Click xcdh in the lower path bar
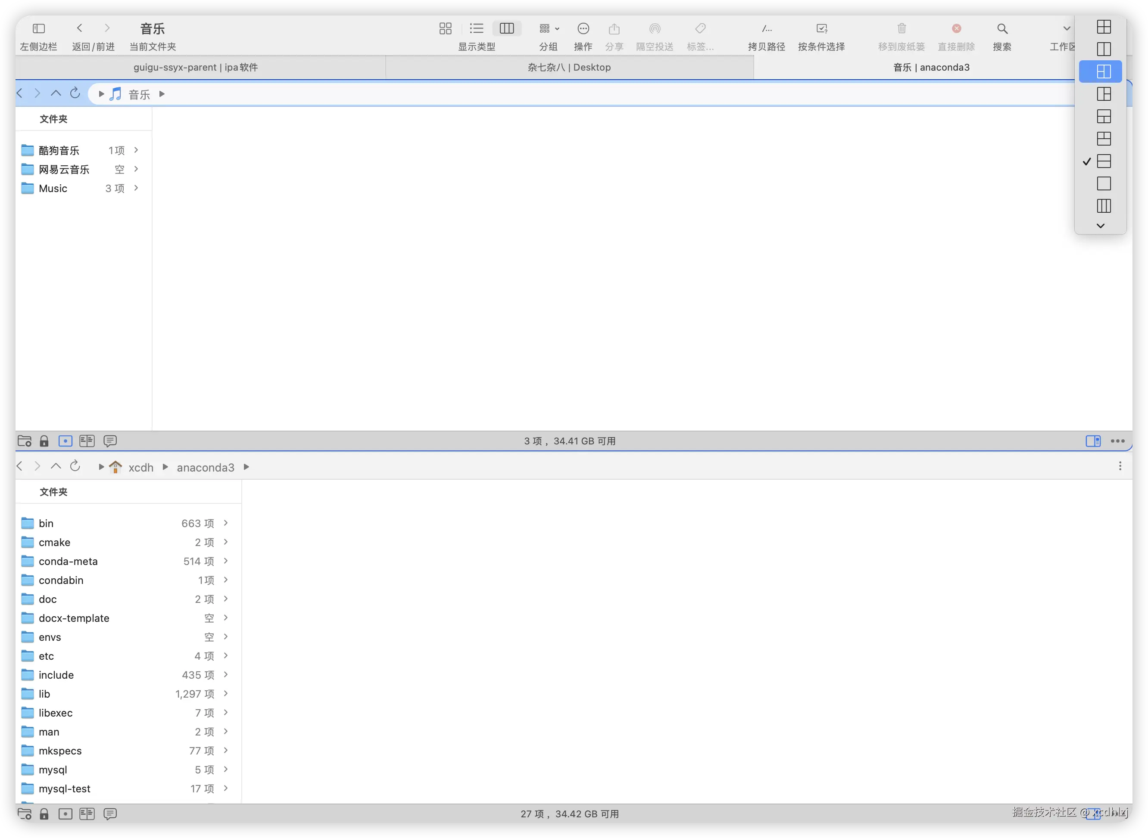 pos(140,467)
